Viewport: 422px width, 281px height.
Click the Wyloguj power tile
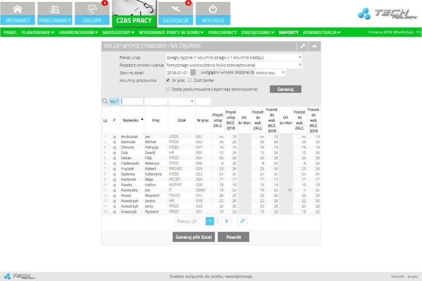point(213,14)
